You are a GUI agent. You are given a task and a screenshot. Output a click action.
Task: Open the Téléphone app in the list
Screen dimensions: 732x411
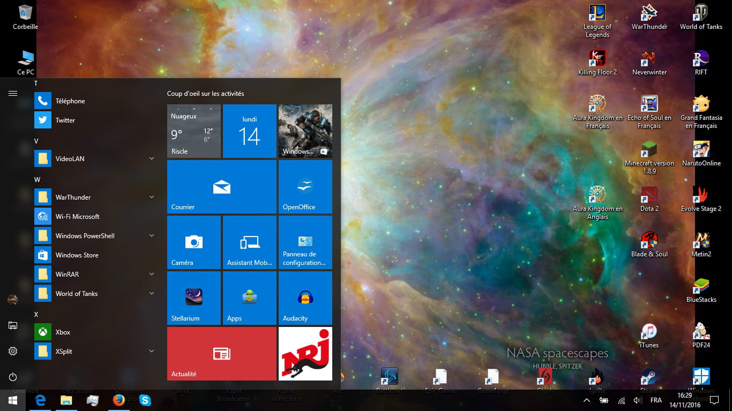[x=95, y=101]
